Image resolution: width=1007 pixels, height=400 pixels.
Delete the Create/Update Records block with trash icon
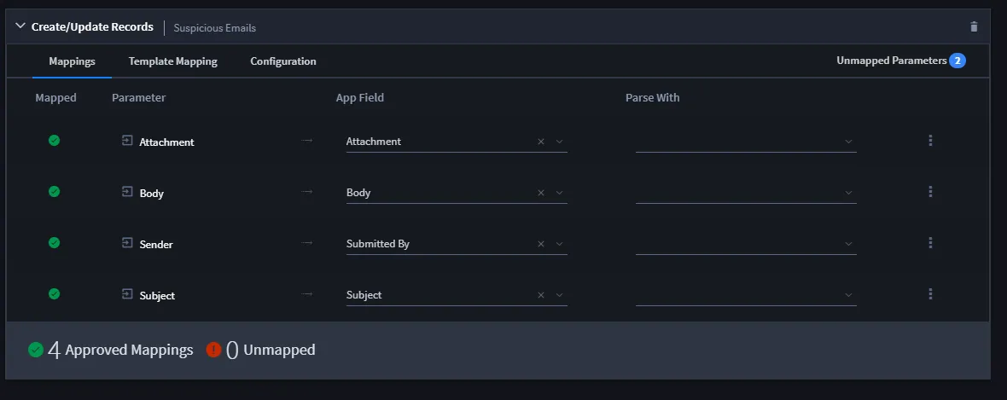(x=974, y=27)
